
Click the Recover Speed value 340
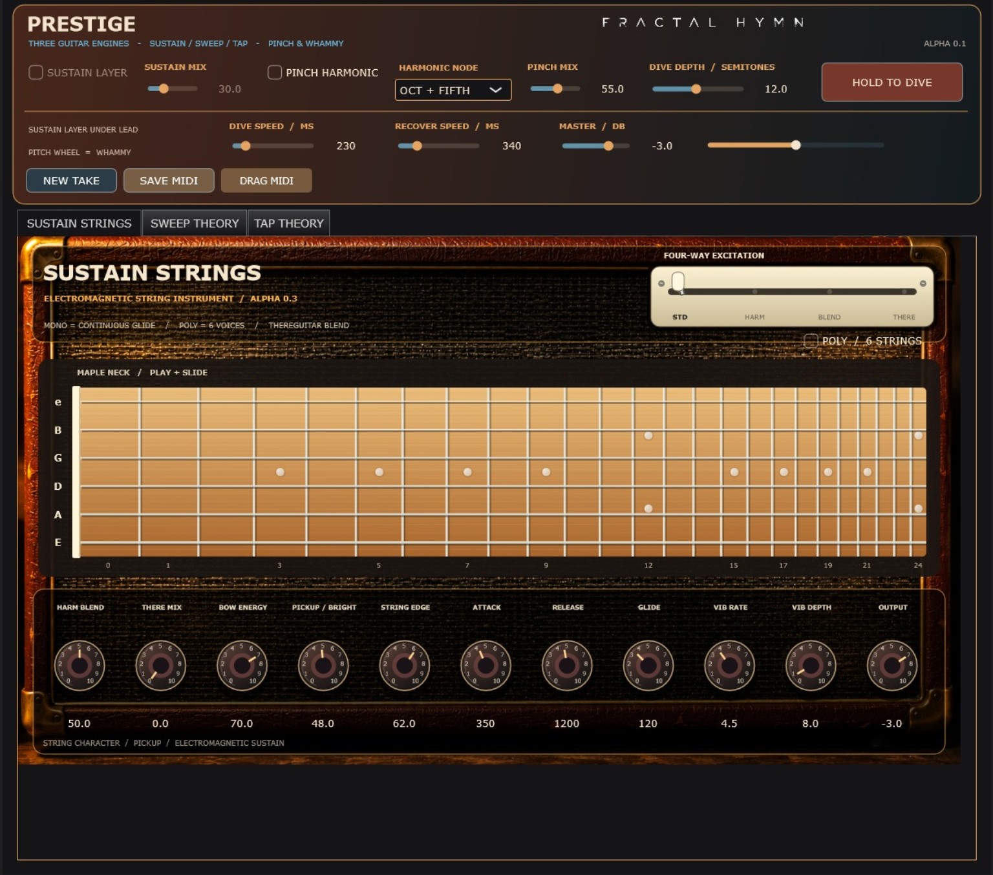click(511, 146)
